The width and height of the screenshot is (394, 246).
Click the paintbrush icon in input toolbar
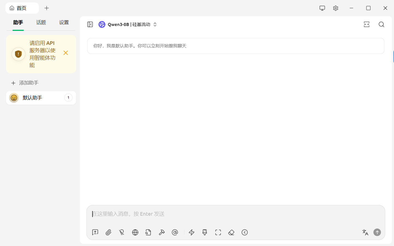pos(205,232)
